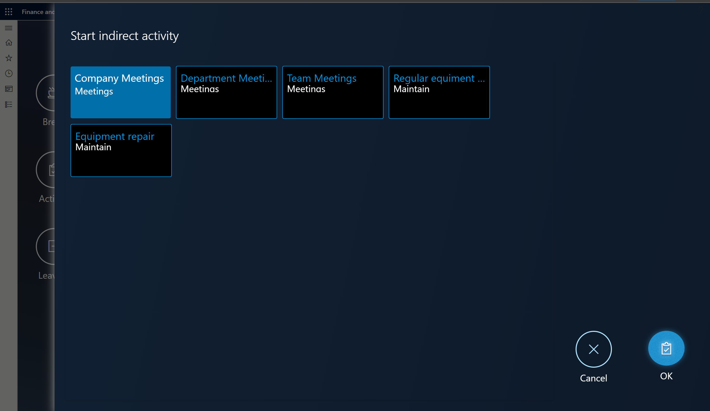Image resolution: width=710 pixels, height=411 pixels.
Task: Click the OK label text
Action: click(x=666, y=376)
